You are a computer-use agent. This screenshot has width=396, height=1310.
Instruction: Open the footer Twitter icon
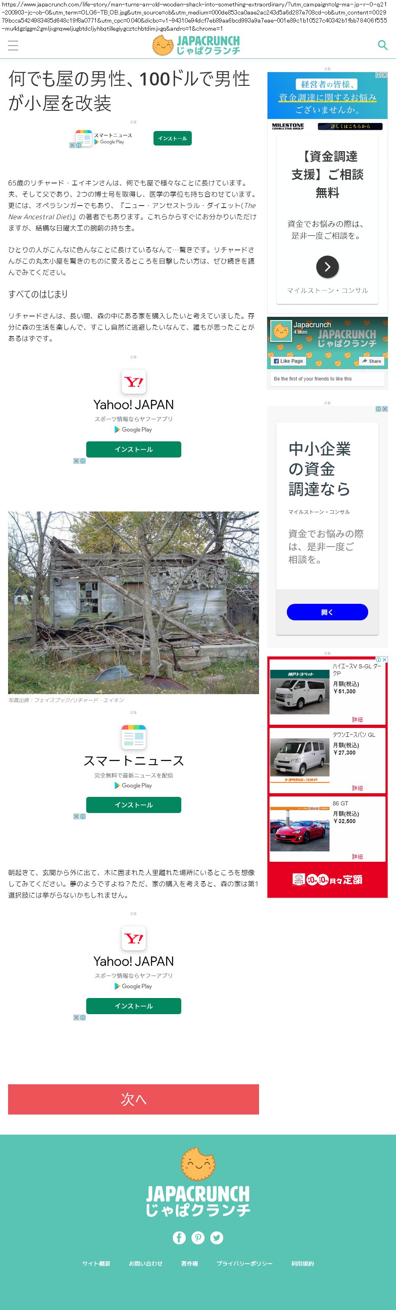click(x=217, y=1237)
